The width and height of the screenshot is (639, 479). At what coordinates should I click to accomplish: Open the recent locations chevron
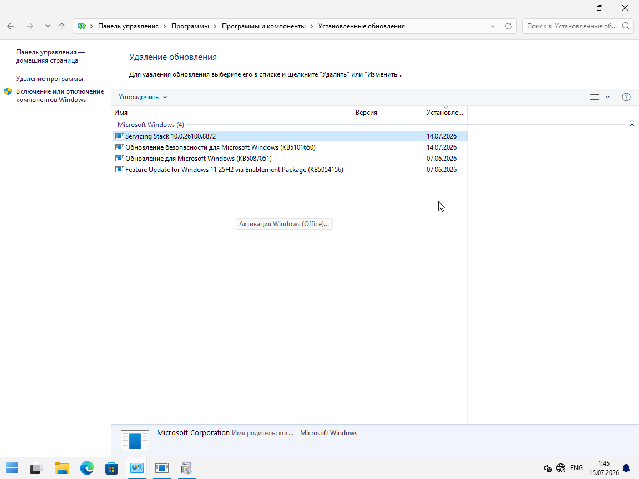[x=48, y=26]
